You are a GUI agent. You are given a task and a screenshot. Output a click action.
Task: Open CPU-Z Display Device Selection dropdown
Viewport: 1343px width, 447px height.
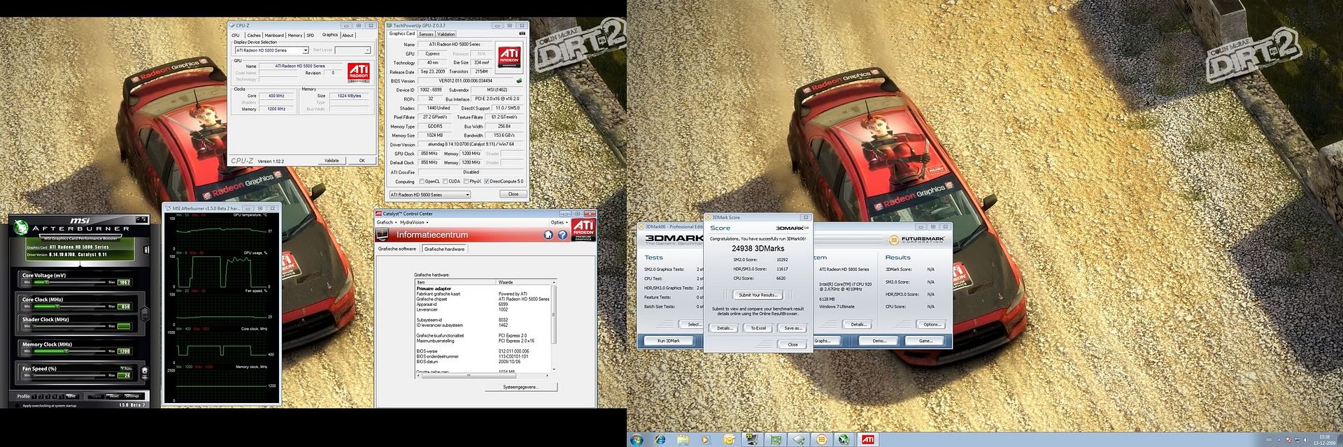(x=271, y=50)
